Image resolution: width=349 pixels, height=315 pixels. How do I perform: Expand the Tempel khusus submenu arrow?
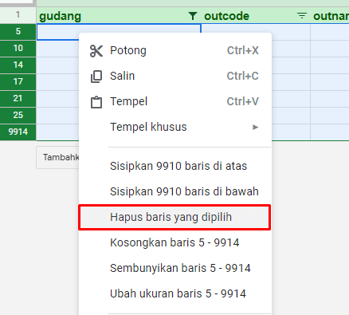[255, 128]
